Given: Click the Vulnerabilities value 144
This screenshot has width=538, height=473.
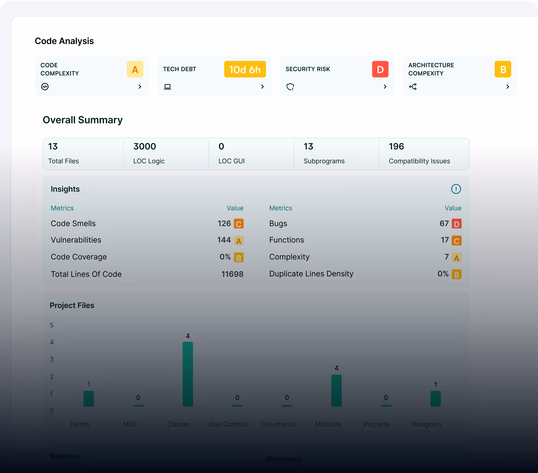Looking at the screenshot, I should pyautogui.click(x=224, y=240).
